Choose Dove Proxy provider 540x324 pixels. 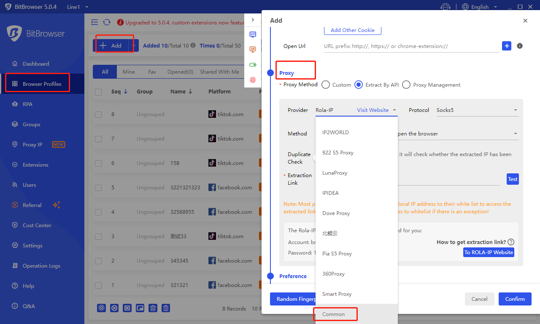point(356,213)
